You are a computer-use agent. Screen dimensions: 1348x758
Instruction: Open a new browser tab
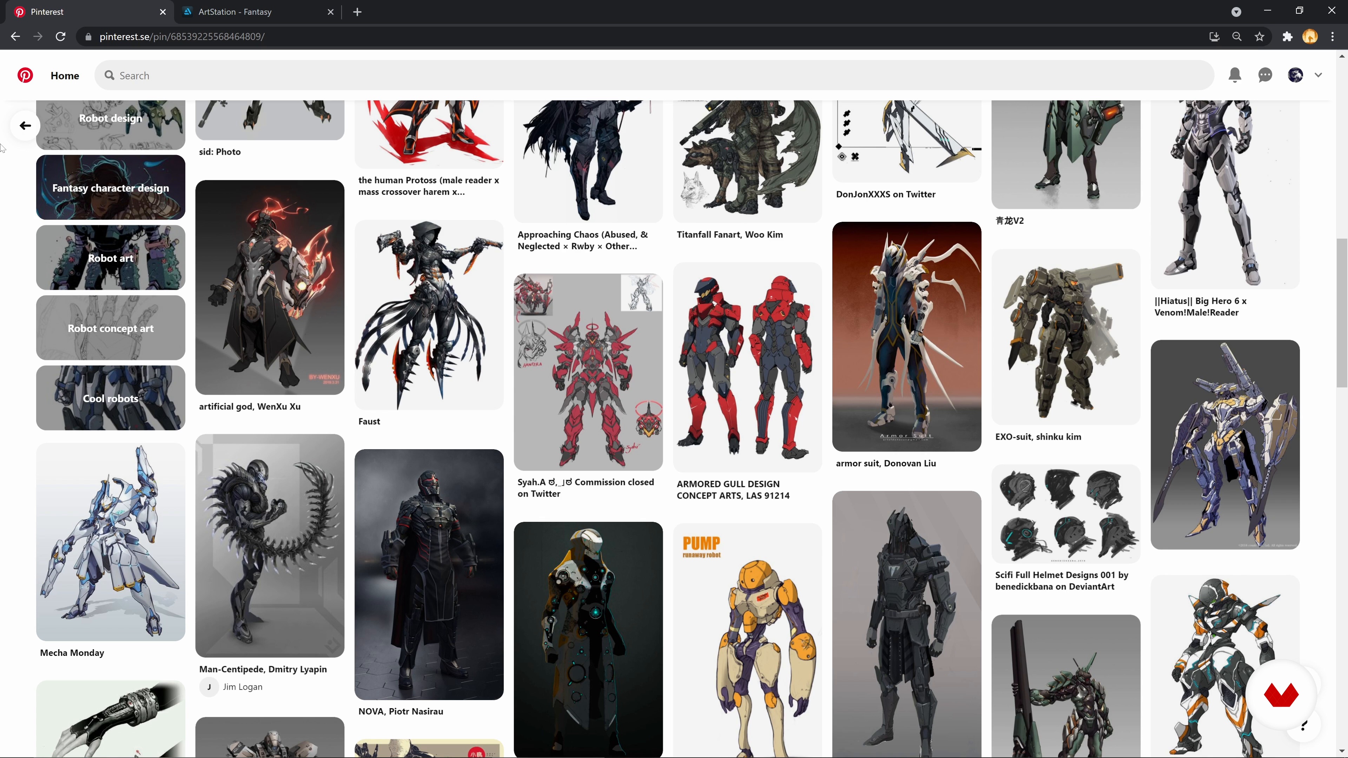coord(357,12)
